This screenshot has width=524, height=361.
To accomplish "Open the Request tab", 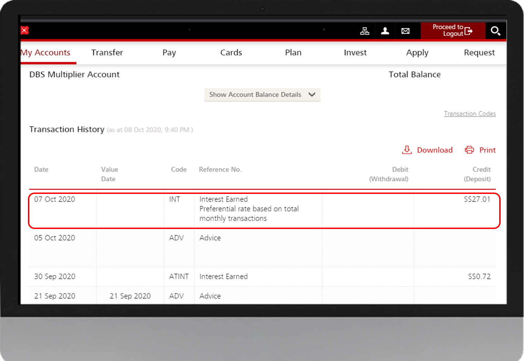I will coord(479,53).
